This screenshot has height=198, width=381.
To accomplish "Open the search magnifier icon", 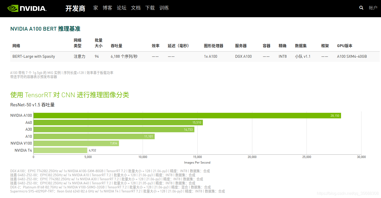I will [361, 8].
